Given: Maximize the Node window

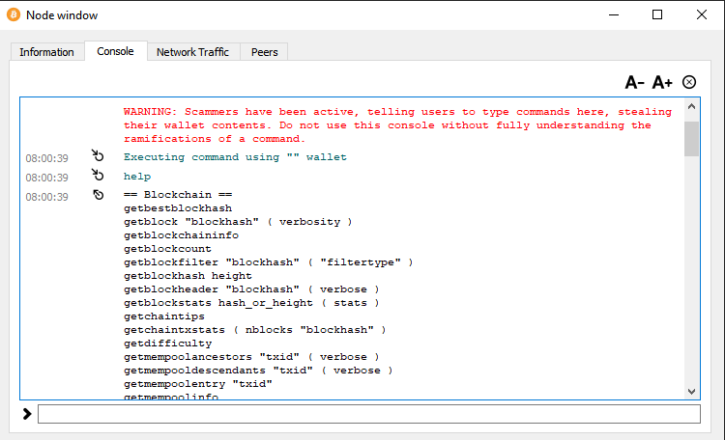Looking at the screenshot, I should click(657, 14).
